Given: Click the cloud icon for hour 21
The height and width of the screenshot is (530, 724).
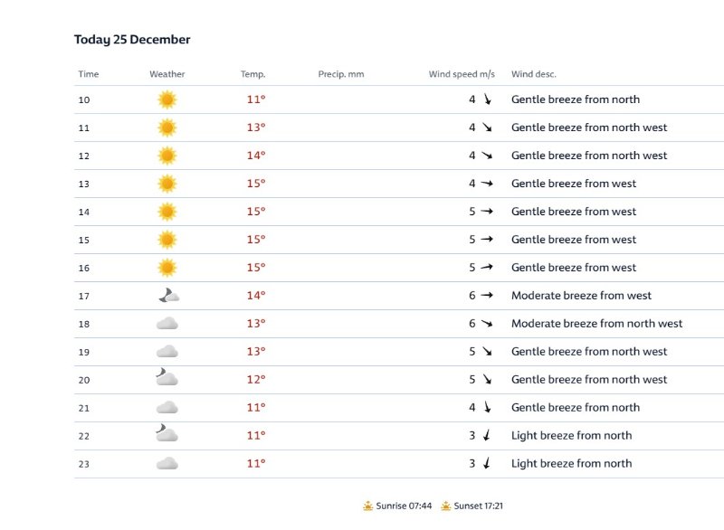Looking at the screenshot, I should 167,407.
